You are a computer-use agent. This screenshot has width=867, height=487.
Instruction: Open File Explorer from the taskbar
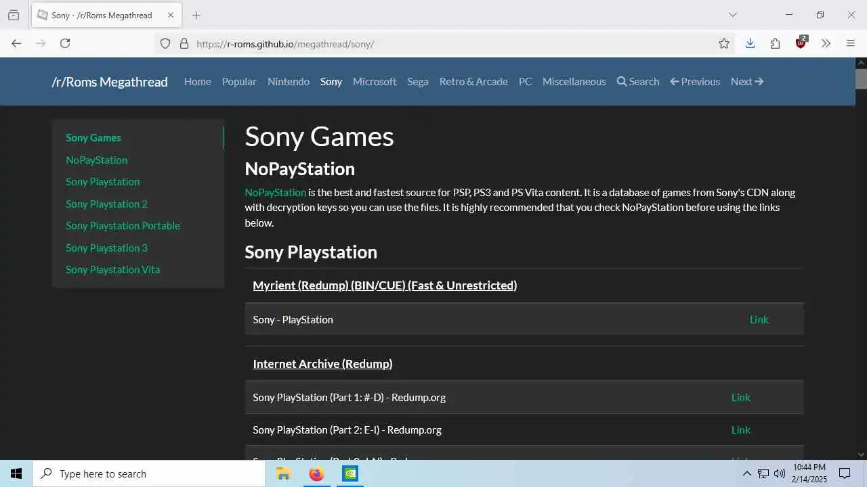(284, 473)
